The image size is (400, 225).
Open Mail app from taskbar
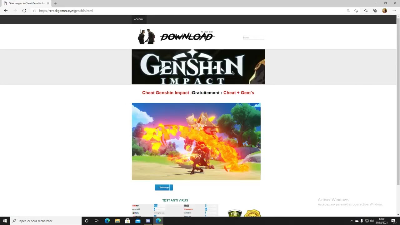[138, 221]
